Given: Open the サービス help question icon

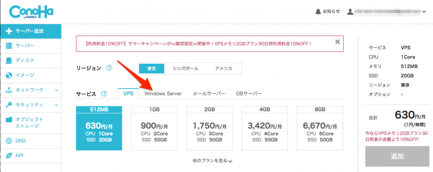Looking at the screenshot, I should click(x=104, y=94).
